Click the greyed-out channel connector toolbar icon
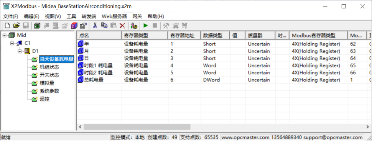This screenshot has height=141, width=372. click(46, 25)
